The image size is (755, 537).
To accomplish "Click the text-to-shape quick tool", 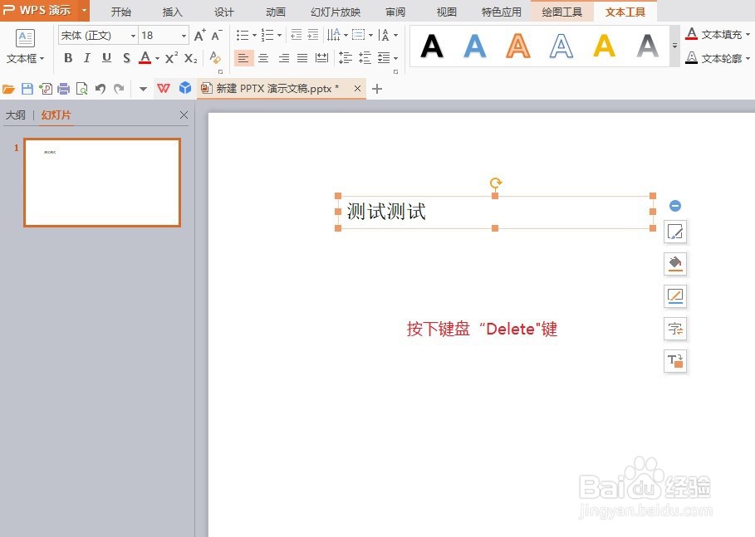I will (x=675, y=360).
